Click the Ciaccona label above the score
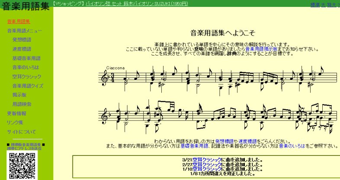Image resolution: width=340 pixels, height=180 pixels. [x=115, y=68]
